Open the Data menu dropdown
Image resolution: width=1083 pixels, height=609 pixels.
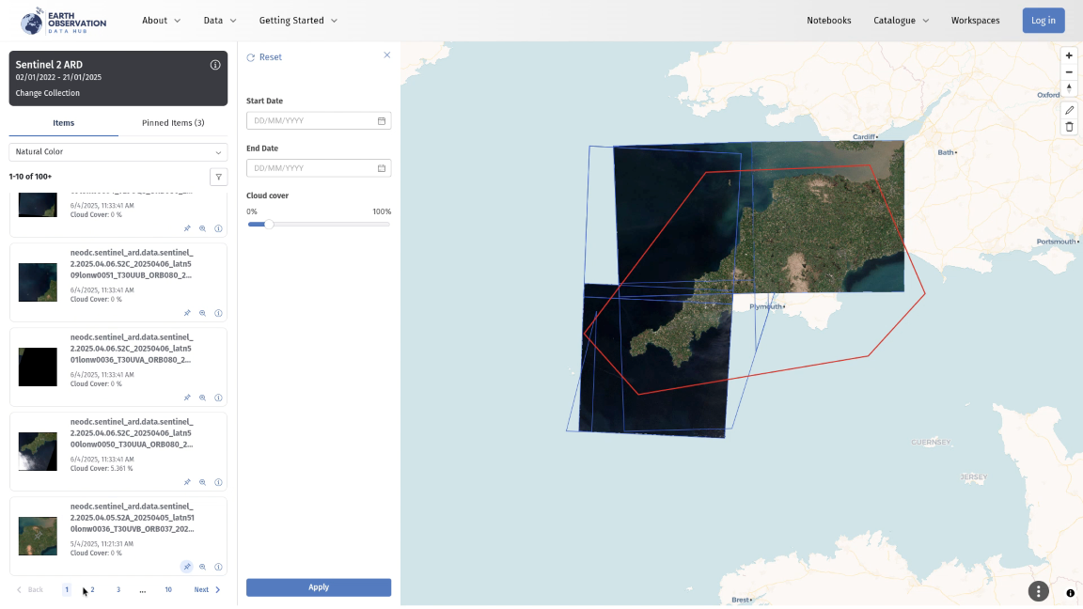[219, 21]
